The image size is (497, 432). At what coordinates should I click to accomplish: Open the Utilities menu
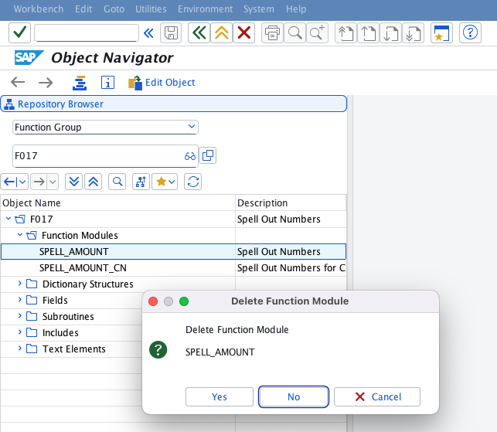tap(151, 9)
